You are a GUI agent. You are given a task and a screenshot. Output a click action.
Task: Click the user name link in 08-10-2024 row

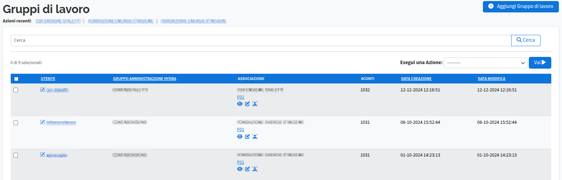point(61,123)
